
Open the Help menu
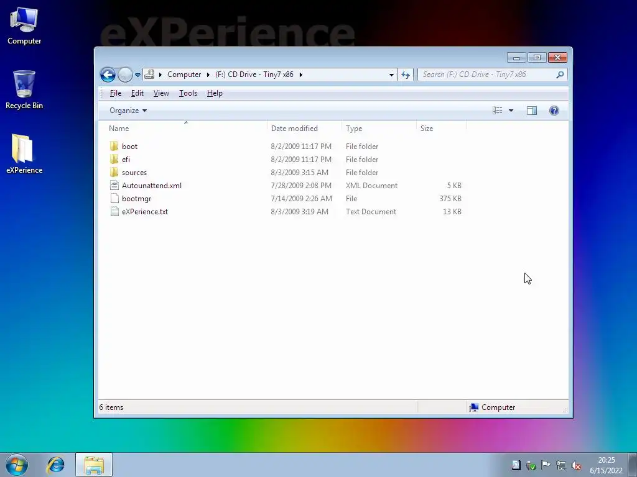pyautogui.click(x=215, y=93)
